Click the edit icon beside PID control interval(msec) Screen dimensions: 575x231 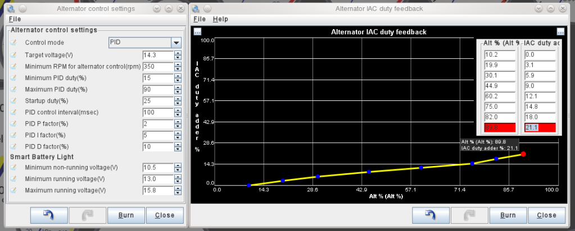pyautogui.click(x=13, y=112)
